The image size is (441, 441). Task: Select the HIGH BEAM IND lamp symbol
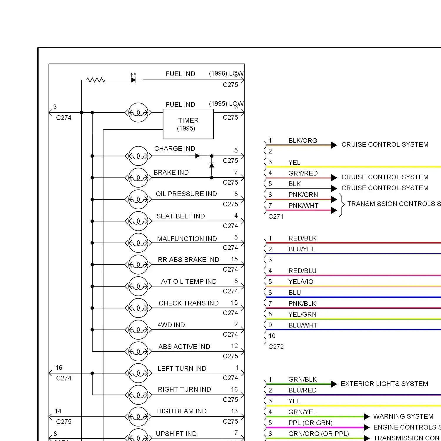click(x=138, y=417)
